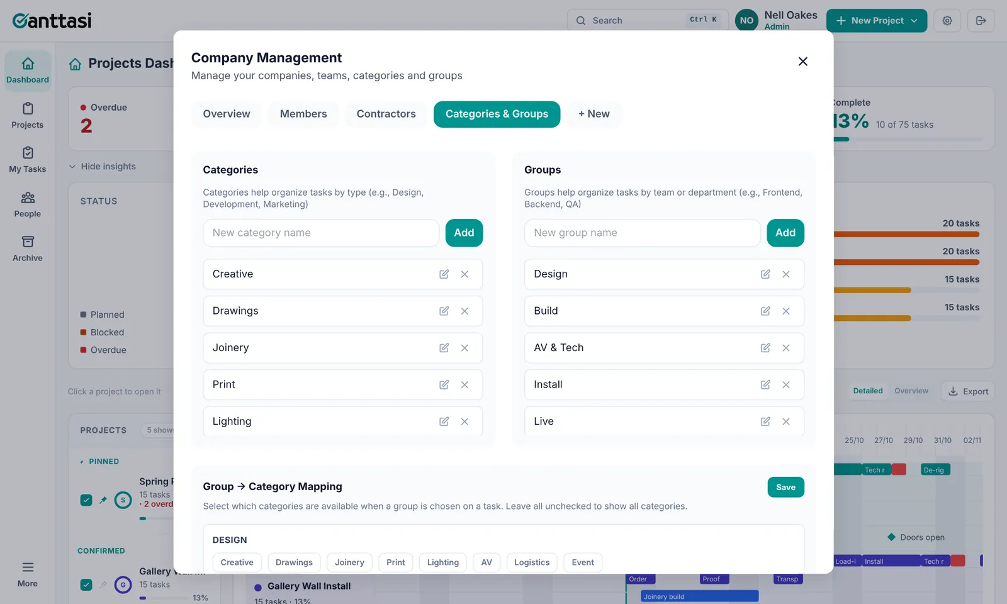Delete the Creative category
The height and width of the screenshot is (604, 1007).
464,274
